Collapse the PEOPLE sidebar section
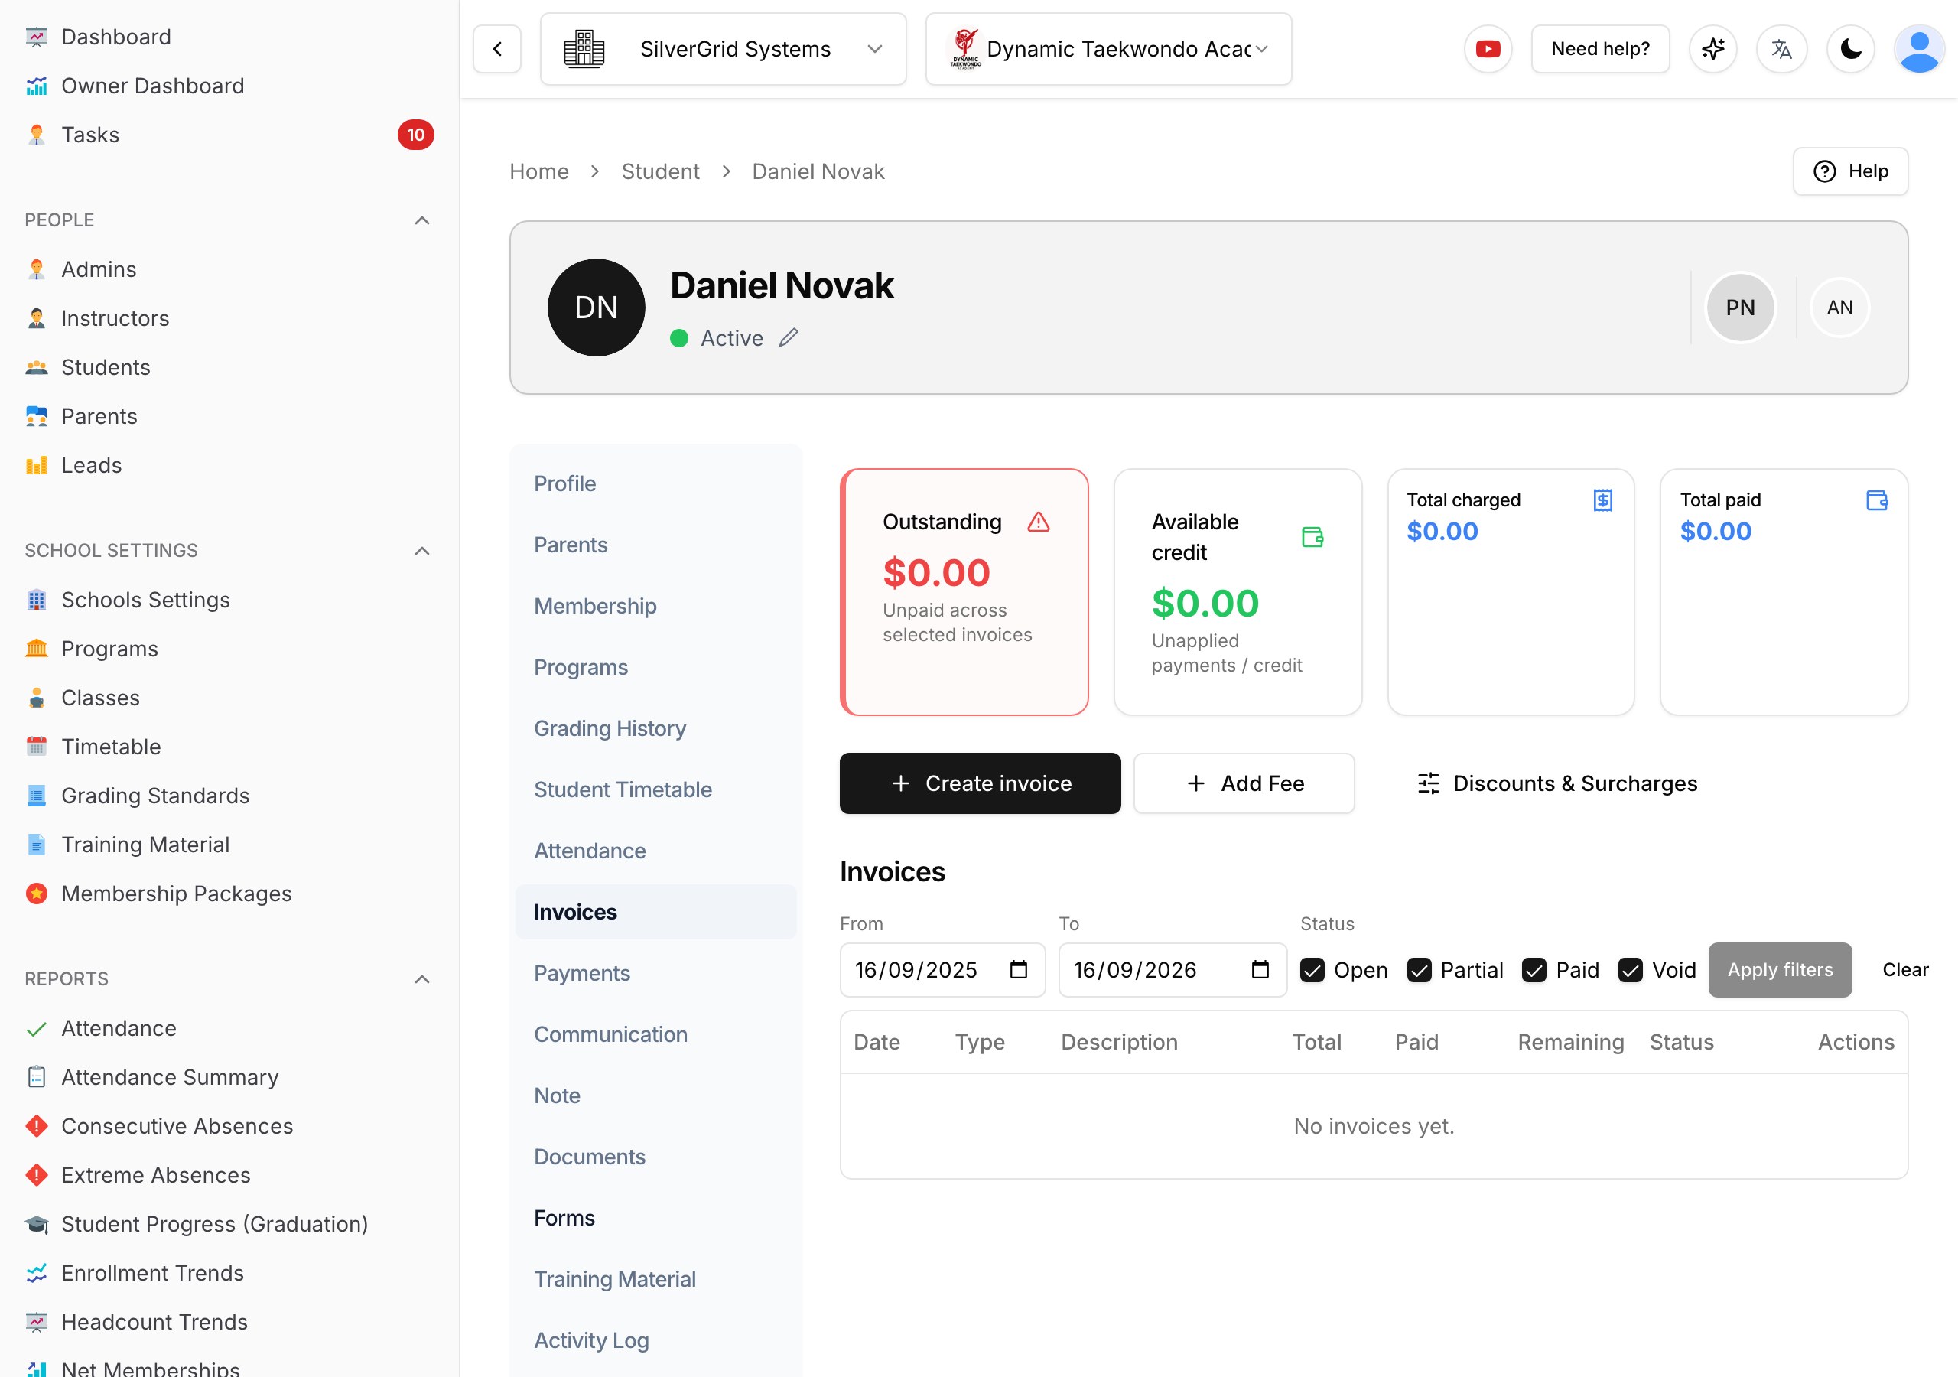 [422, 220]
